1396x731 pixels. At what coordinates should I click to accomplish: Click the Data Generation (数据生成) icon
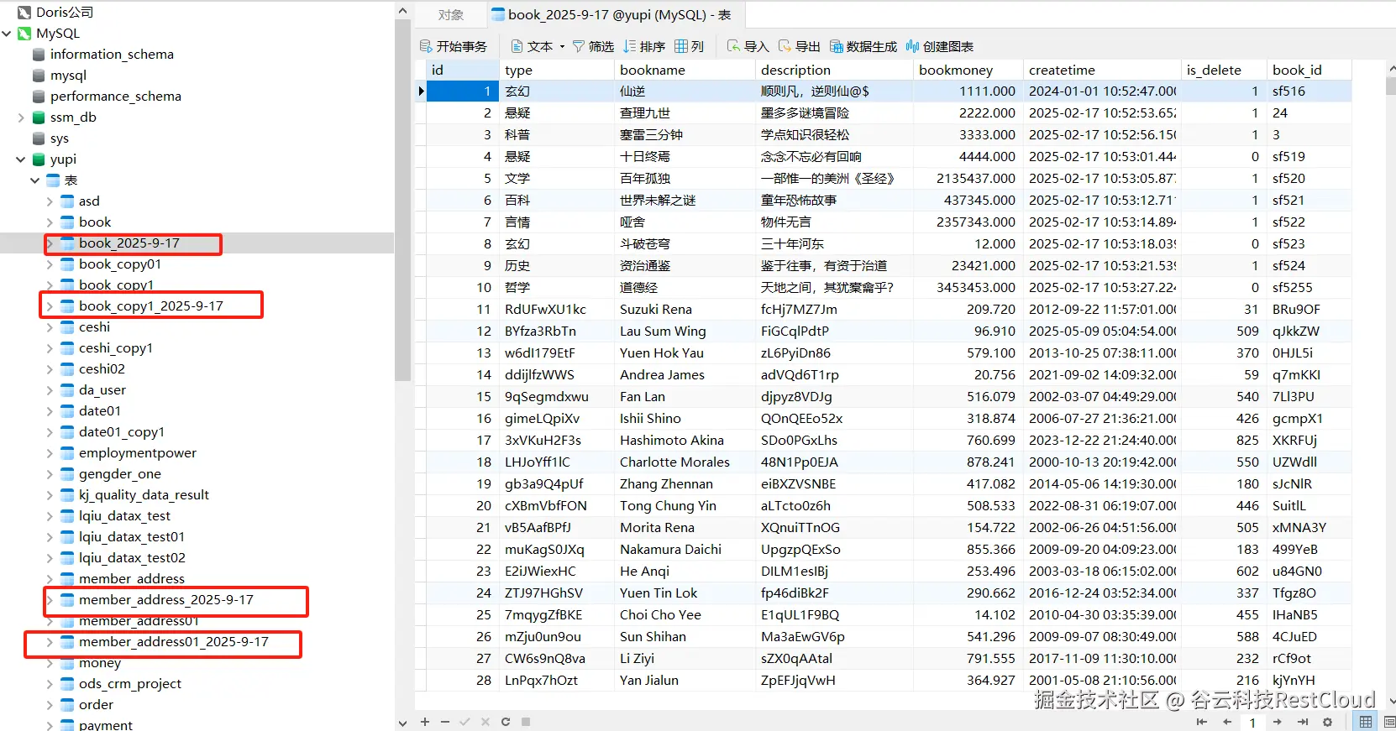click(x=837, y=46)
